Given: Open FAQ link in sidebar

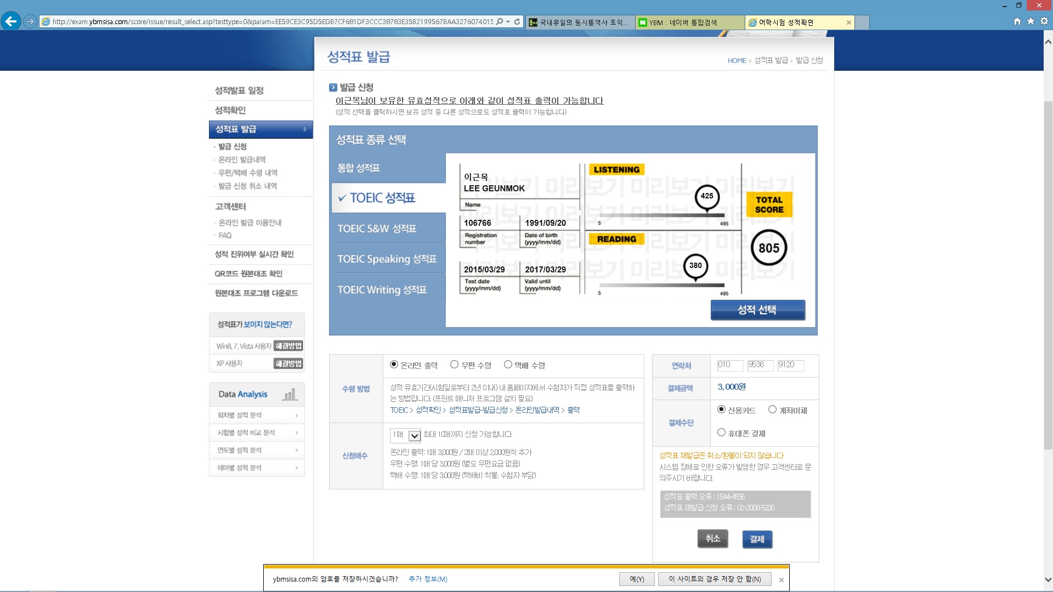Looking at the screenshot, I should (225, 236).
